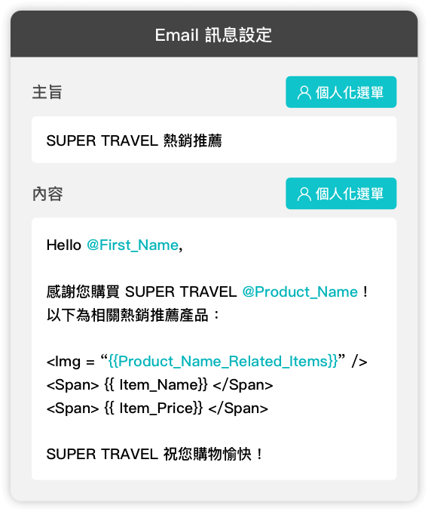Viewport: 428px width, 512px height.
Task: Click the empty space at the bottom of the content box
Action: point(214,472)
